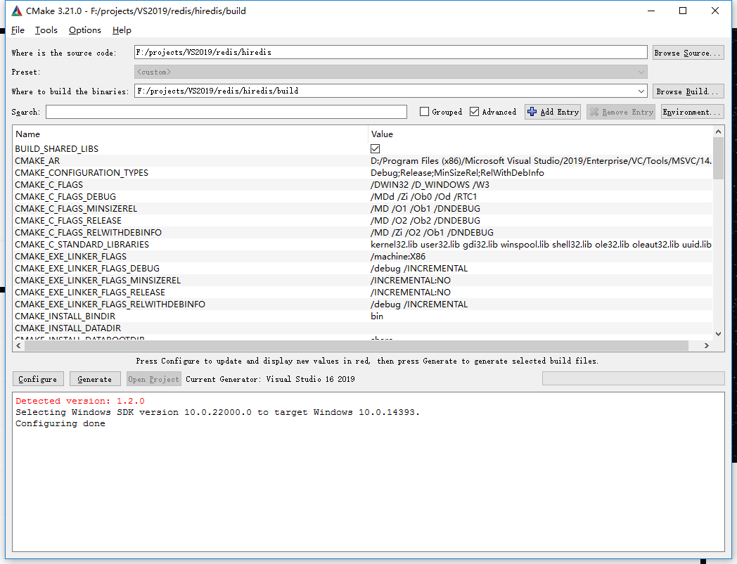This screenshot has height=564, width=737.
Task: Click the horizontal scrollbar of the cache table
Action: 352,346
